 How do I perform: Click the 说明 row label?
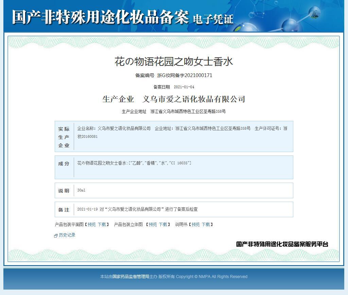pos(64,191)
